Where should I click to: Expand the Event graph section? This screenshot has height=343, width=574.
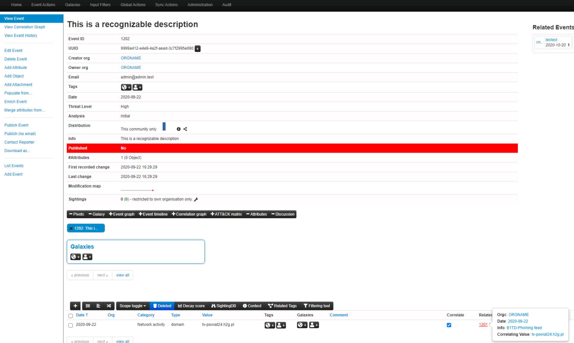pyautogui.click(x=122, y=214)
